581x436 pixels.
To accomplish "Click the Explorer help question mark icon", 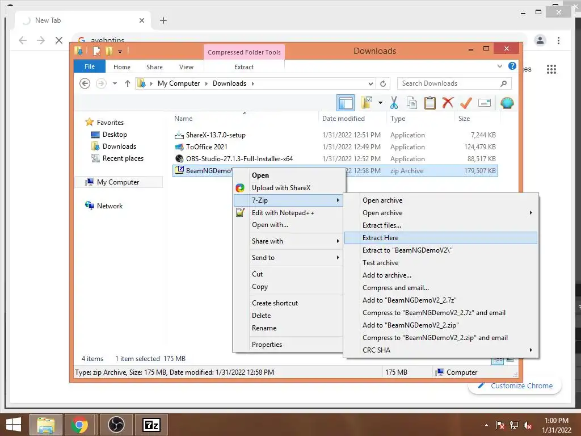I will tap(512, 66).
